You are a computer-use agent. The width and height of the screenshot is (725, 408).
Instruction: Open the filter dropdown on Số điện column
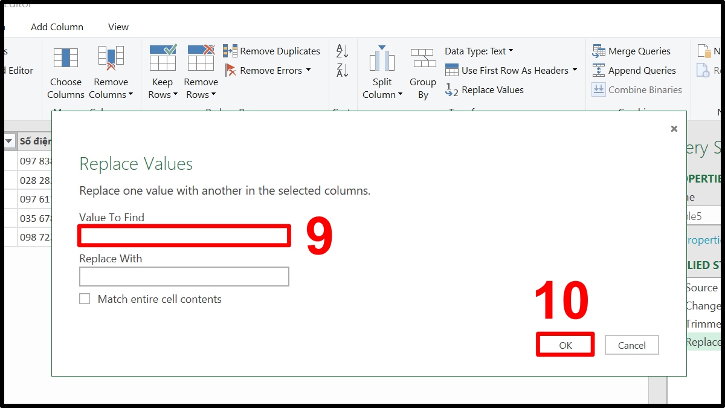[x=8, y=141]
